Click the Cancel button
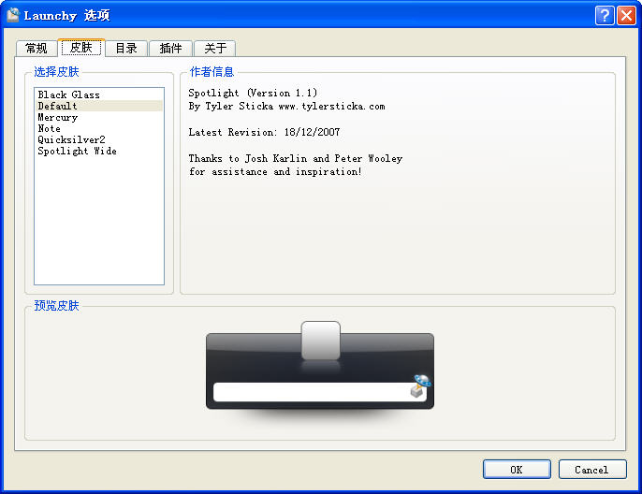The image size is (642, 494). (592, 469)
